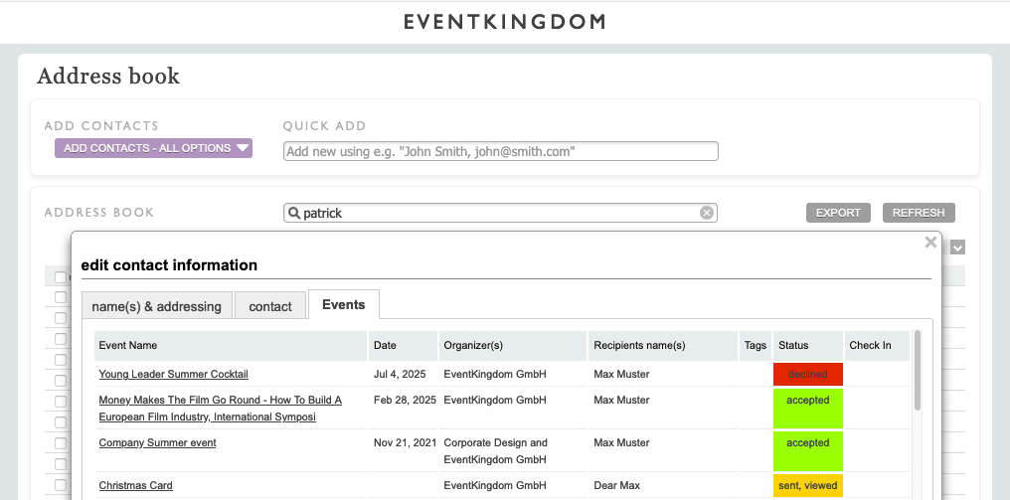
Task: Open the Company Summer event link
Action: coord(157,442)
